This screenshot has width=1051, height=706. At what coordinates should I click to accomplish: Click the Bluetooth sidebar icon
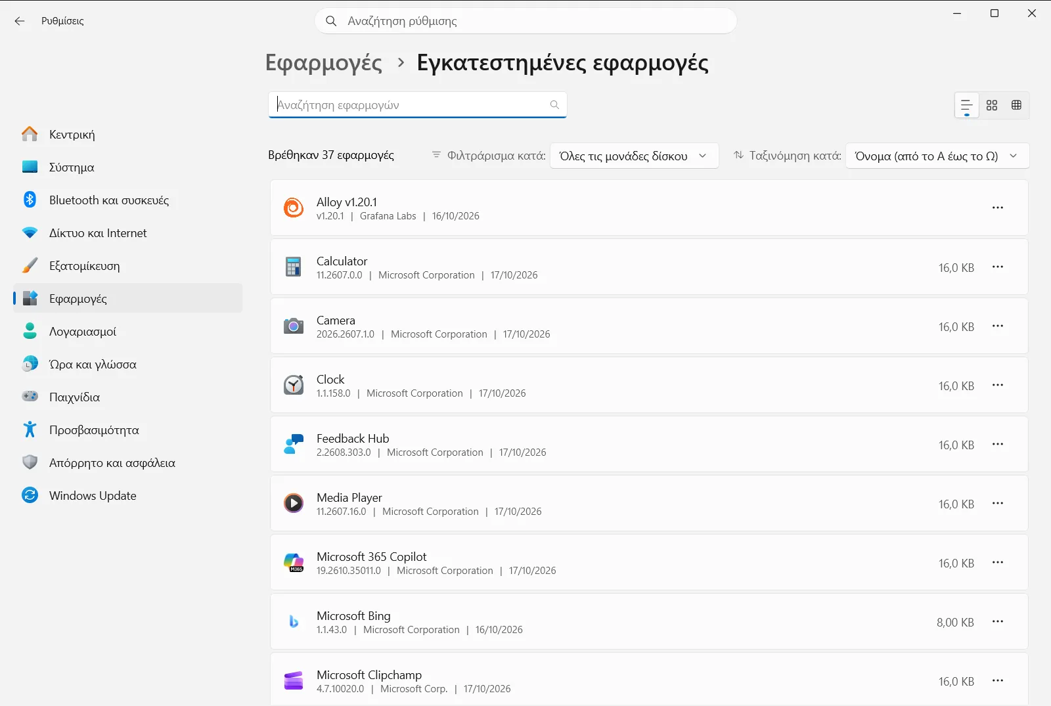tap(30, 200)
